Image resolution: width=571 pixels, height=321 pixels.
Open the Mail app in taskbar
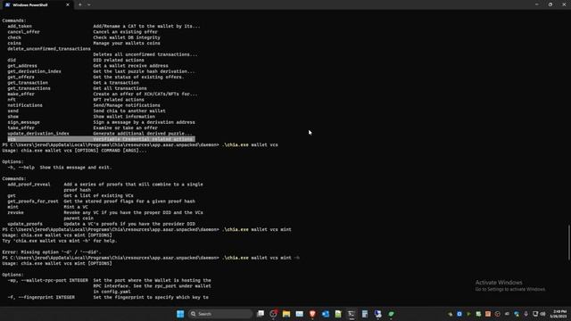pyautogui.click(x=300, y=314)
